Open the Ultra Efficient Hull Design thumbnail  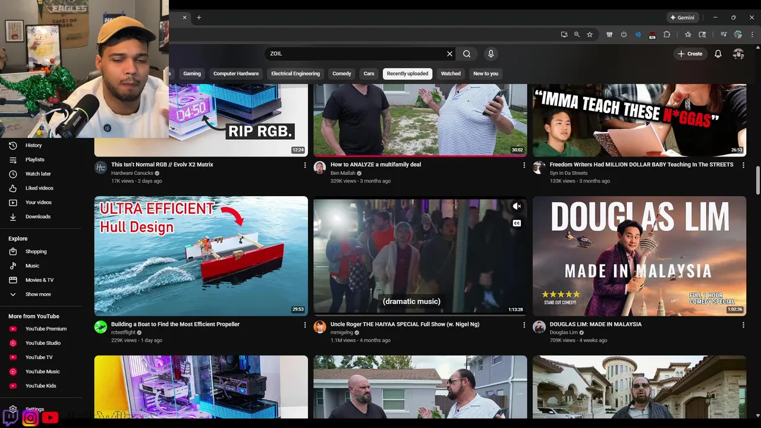pos(201,256)
